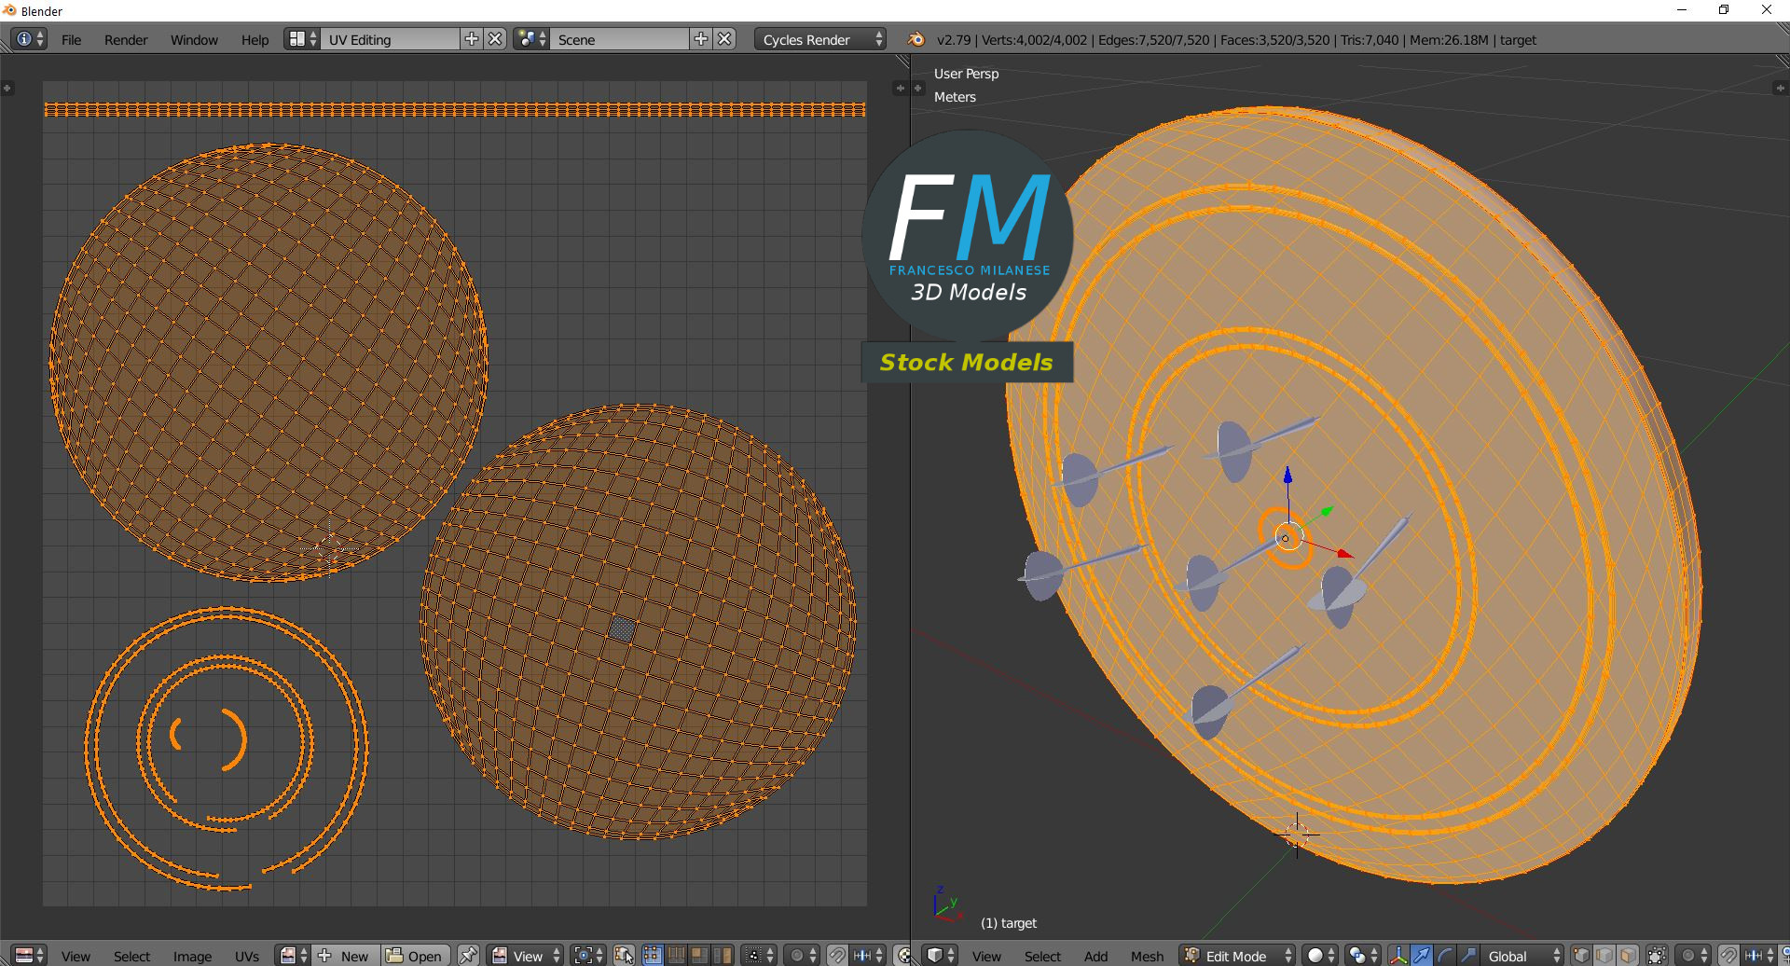Open the 3D view proportional editing dropdown
The width and height of the screenshot is (1790, 966).
(x=1692, y=956)
